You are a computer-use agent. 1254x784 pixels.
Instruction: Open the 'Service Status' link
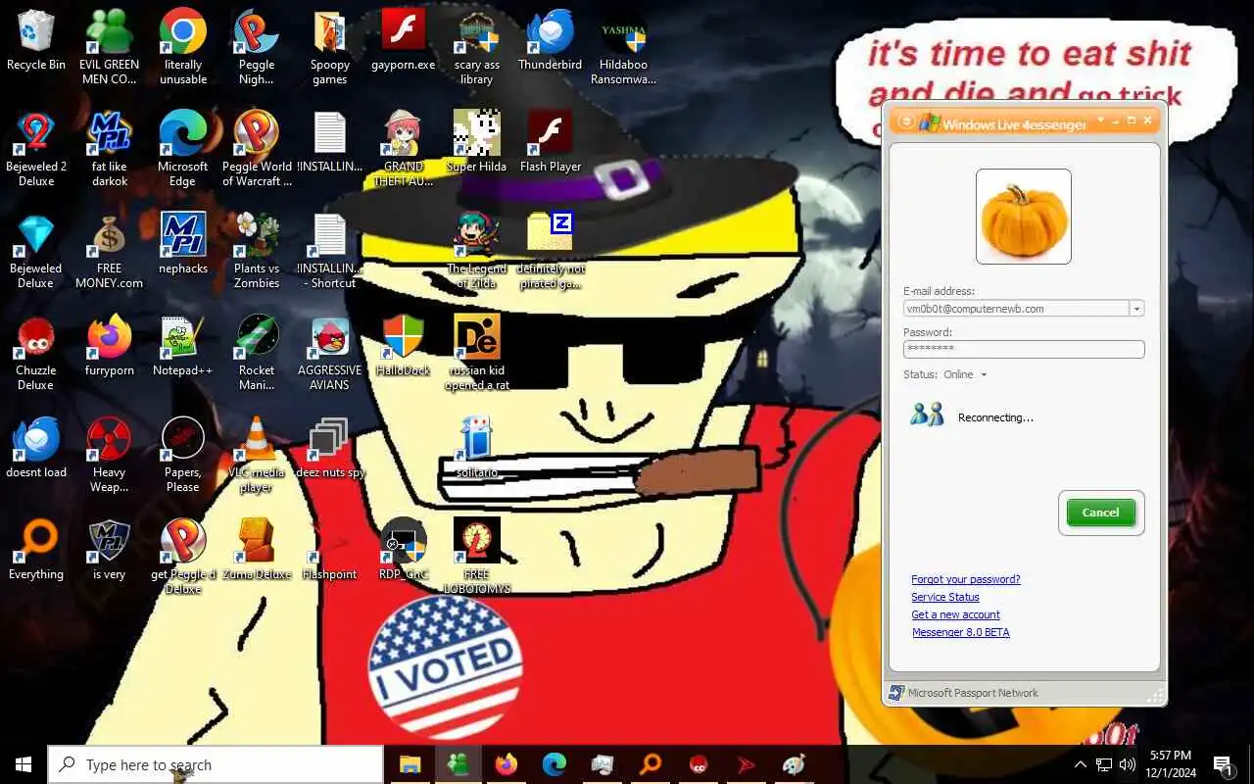pos(945,597)
